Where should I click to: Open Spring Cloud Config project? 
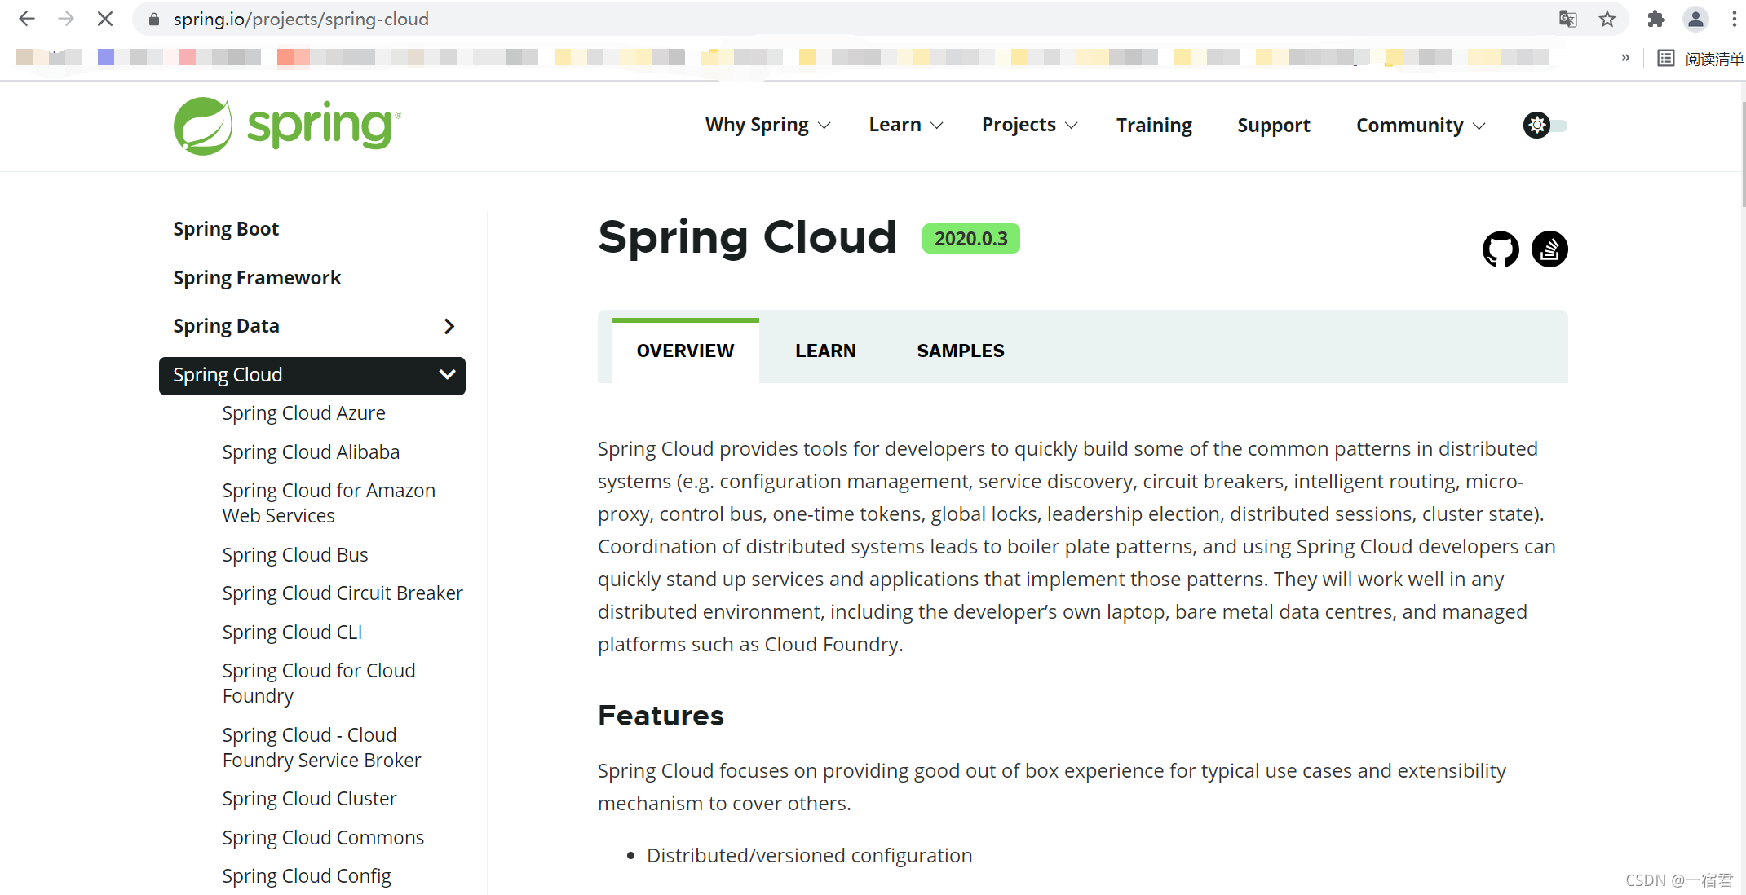pos(307,876)
